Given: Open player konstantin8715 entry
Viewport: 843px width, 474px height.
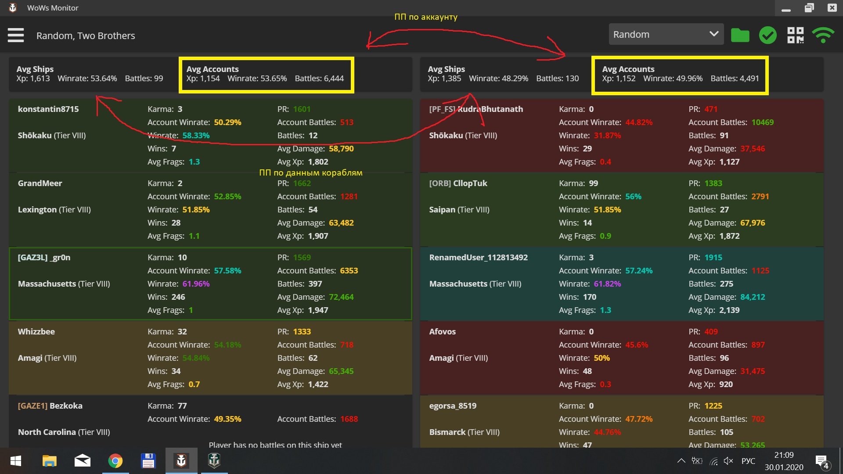Looking at the screenshot, I should pos(48,109).
